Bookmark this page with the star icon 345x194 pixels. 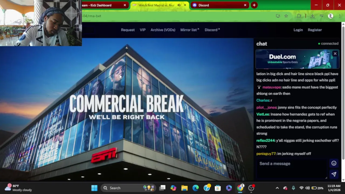pyautogui.click(x=286, y=16)
